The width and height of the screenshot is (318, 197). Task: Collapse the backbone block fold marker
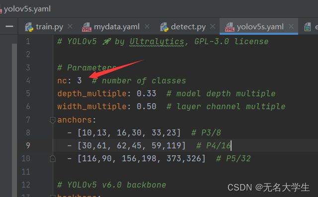(x=53, y=196)
